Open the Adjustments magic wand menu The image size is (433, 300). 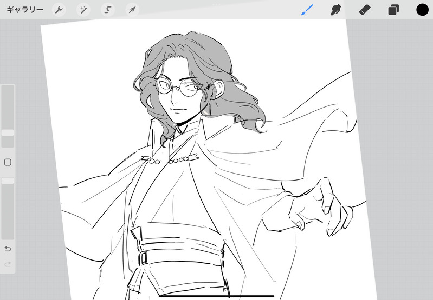point(83,10)
